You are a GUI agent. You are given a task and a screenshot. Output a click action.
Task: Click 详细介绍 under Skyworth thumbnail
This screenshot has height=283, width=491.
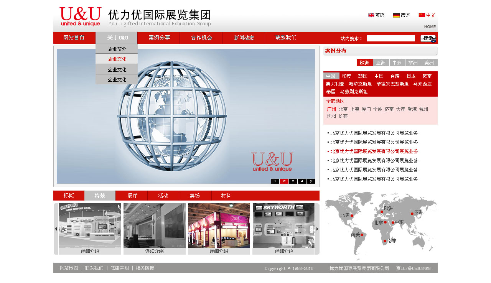coord(284,251)
